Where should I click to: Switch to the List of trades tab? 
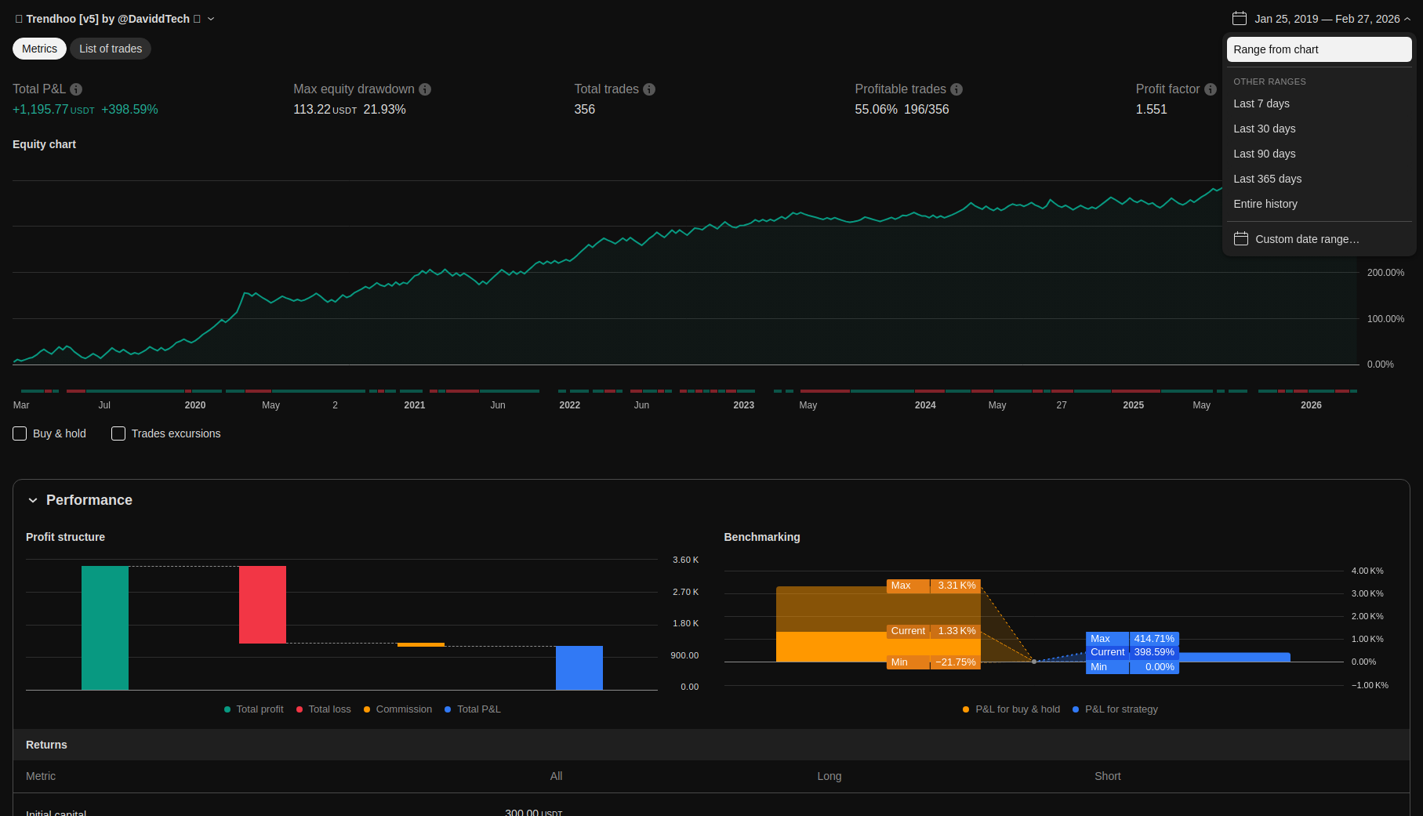click(111, 49)
